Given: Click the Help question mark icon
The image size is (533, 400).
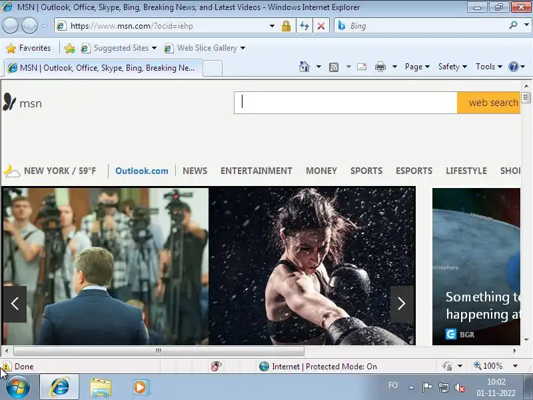Looking at the screenshot, I should point(513,67).
